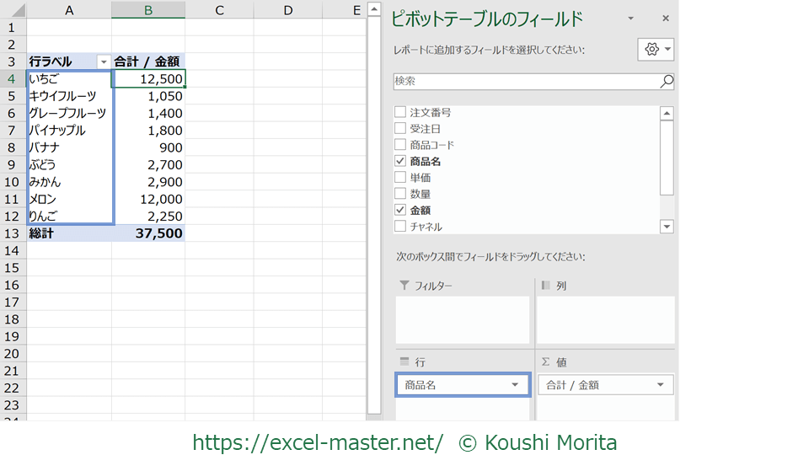Expand the 合計 / 金額 value field dropdown
Image resolution: width=809 pixels, height=455 pixels.
pos(660,385)
